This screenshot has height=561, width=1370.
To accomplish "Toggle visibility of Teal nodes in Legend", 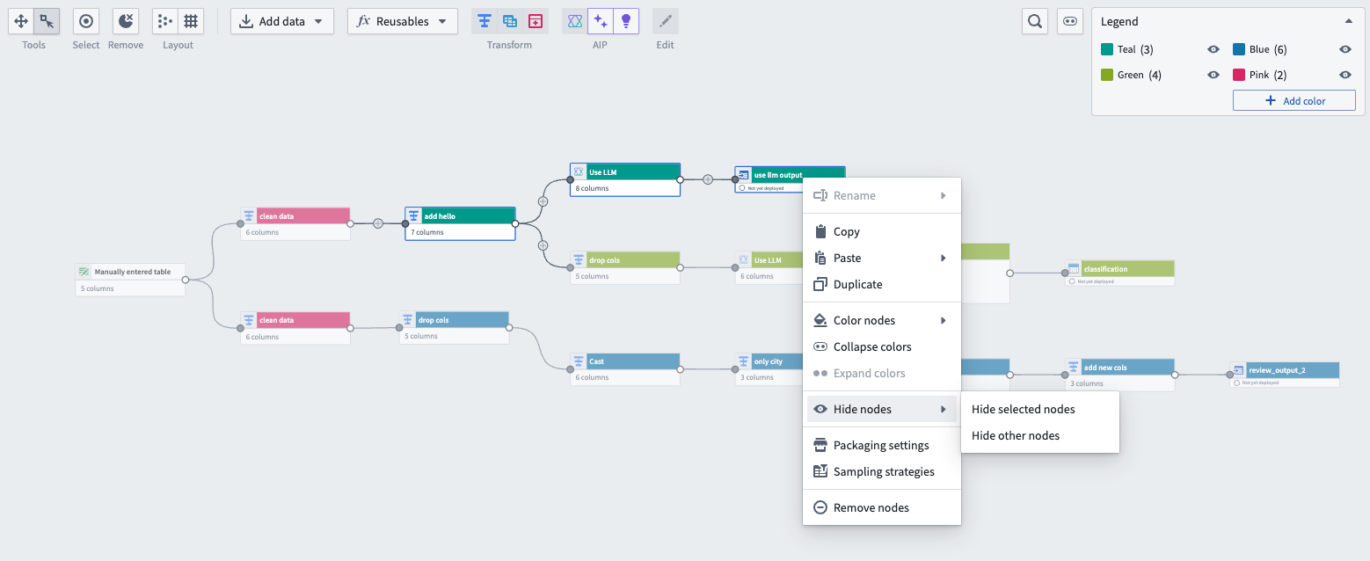I will click(x=1213, y=50).
